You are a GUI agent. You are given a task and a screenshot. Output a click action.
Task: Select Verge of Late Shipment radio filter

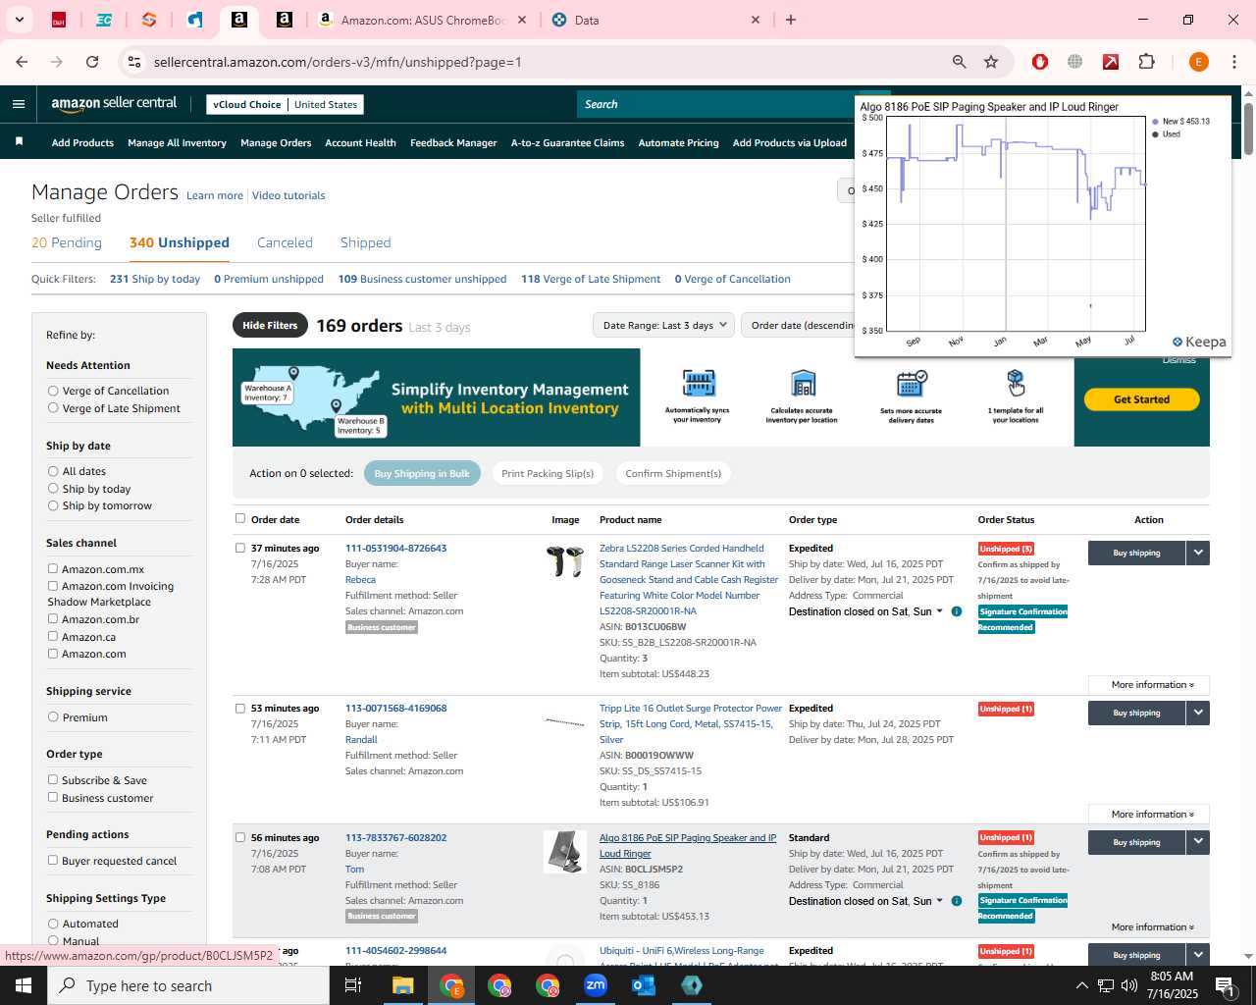pyautogui.click(x=53, y=408)
